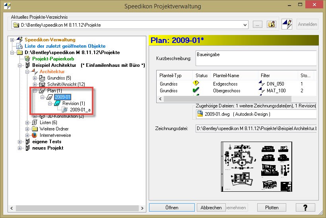Expand the Grundriss (5) node
Viewport: 326px width, 218px height.
(x=35, y=78)
